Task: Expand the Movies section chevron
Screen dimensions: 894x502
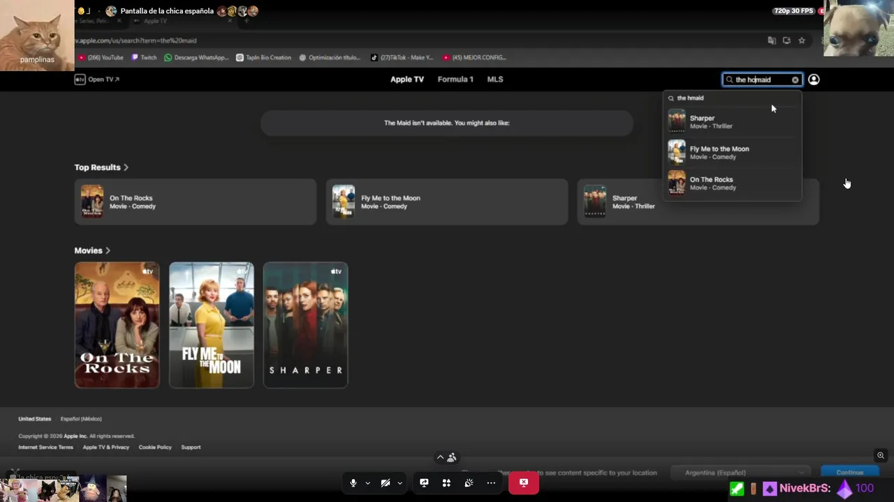Action: pyautogui.click(x=108, y=250)
